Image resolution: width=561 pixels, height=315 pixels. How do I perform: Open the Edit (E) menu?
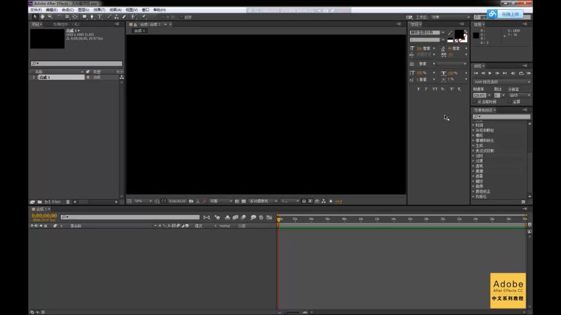[51, 10]
